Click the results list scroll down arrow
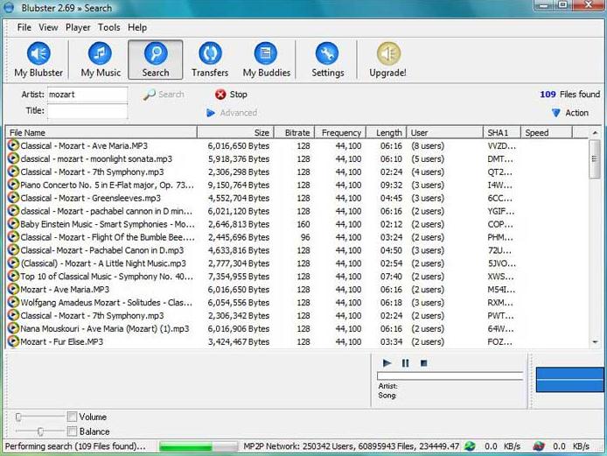 pos(595,341)
